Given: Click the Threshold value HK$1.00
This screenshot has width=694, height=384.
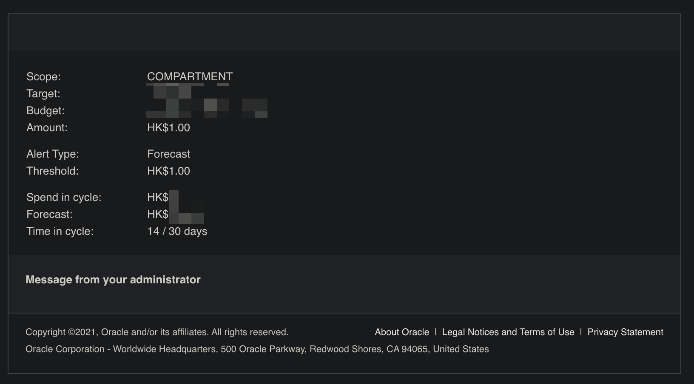Looking at the screenshot, I should coord(168,171).
